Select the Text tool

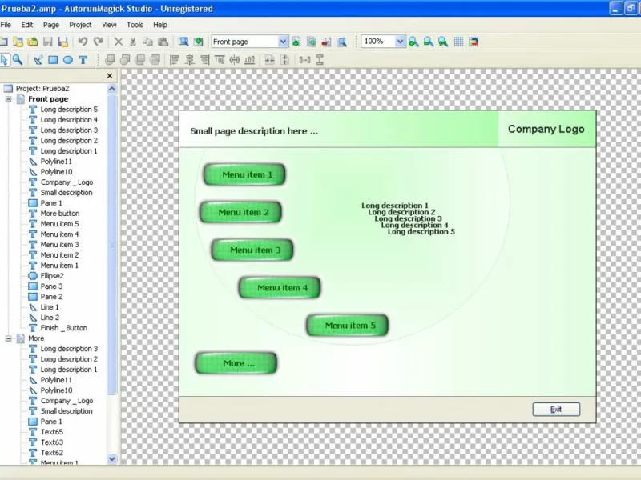click(x=83, y=60)
